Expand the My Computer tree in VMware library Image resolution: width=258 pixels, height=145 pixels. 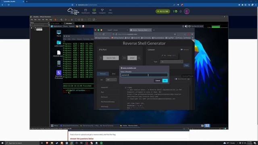coord(31,28)
